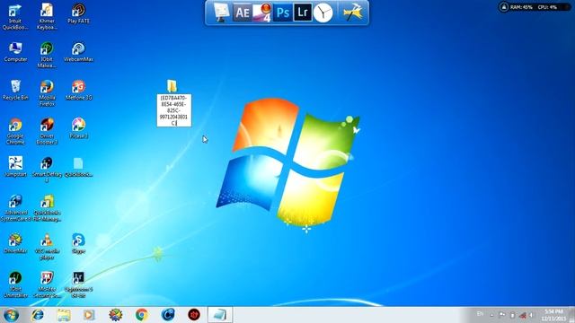Open the desktop item in the top dock
This screenshot has height=323, width=575.
click(x=222, y=13)
